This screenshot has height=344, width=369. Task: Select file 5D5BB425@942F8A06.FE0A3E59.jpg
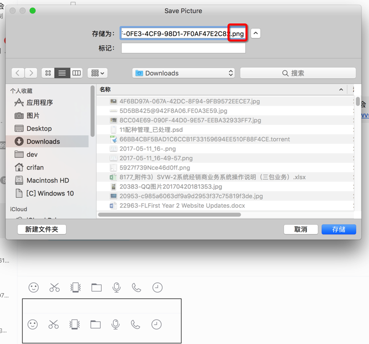pos(225,111)
